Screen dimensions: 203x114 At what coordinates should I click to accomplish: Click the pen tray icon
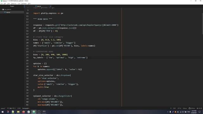coord(173,112)
